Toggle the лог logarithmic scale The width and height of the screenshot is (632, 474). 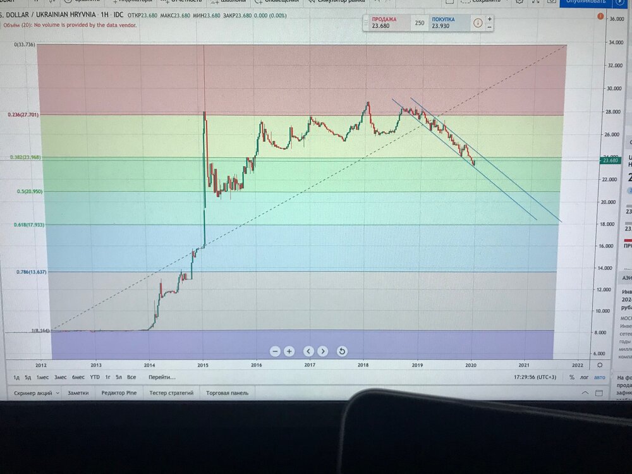(585, 377)
